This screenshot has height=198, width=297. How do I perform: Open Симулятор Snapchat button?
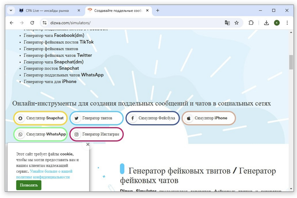click(40, 118)
